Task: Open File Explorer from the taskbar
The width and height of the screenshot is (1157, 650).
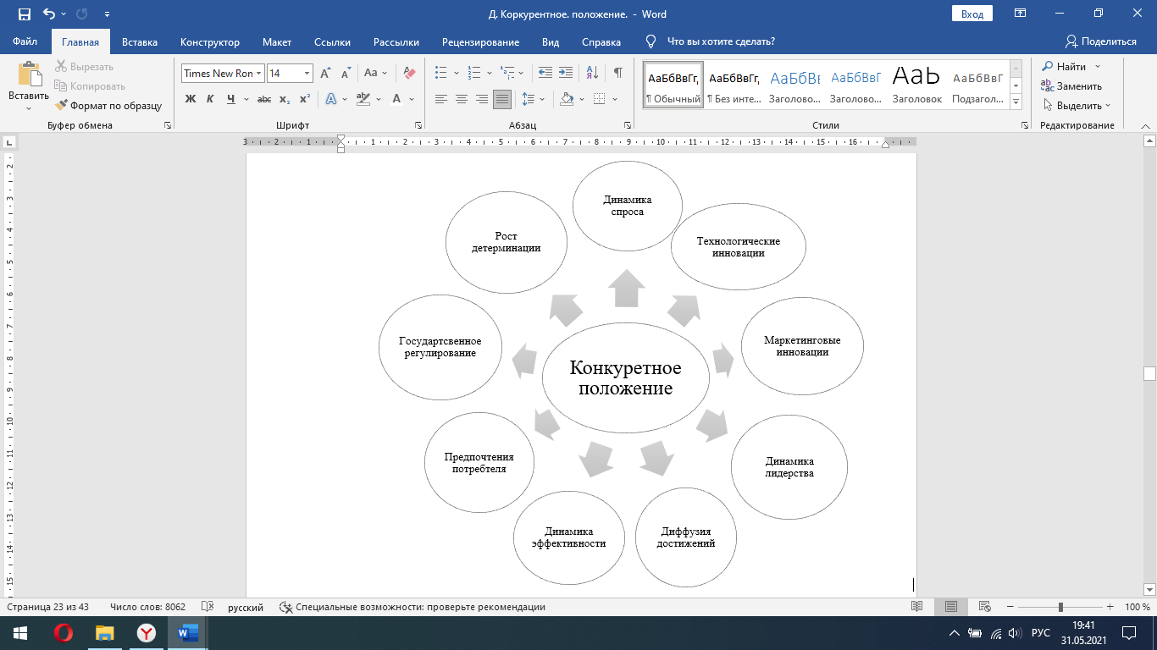Action: click(104, 632)
